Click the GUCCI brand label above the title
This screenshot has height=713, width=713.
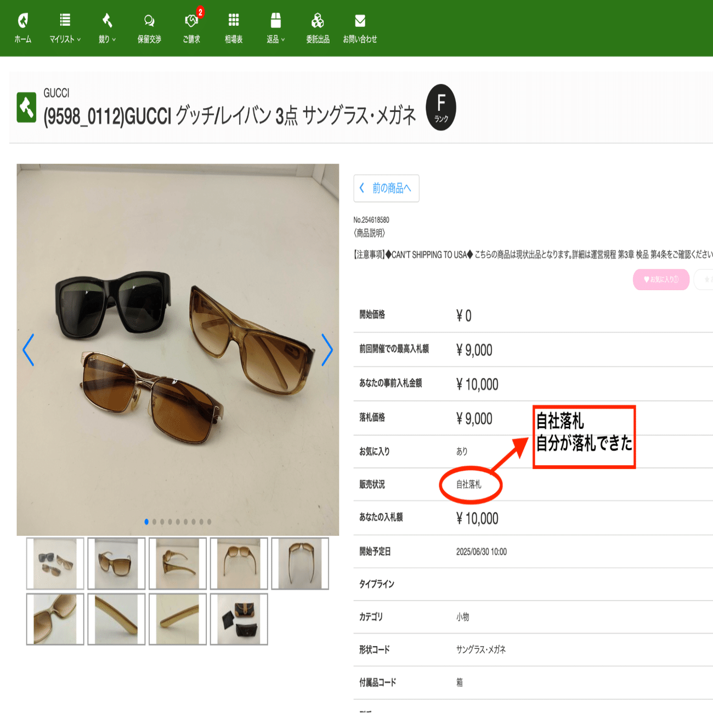tap(56, 93)
